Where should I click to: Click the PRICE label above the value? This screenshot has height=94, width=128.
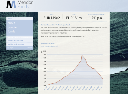click(52, 15)
